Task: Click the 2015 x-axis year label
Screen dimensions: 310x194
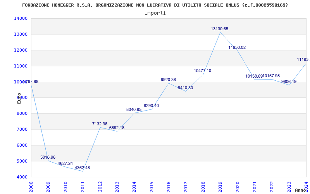Action: click(152, 187)
